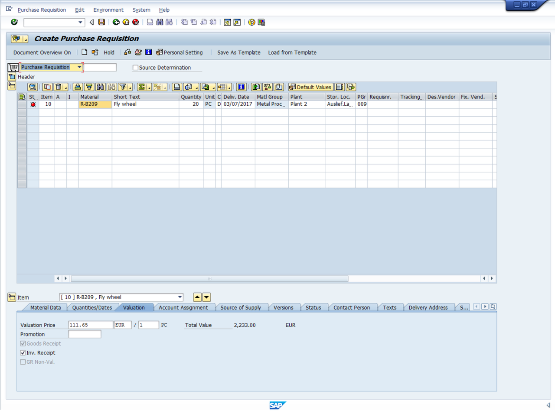
Task: Click the Default Values button
Action: click(311, 87)
